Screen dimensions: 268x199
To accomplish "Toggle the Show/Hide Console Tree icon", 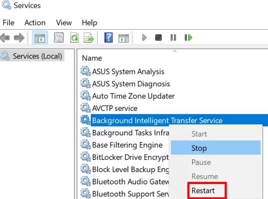I will pyautogui.click(x=40, y=37).
